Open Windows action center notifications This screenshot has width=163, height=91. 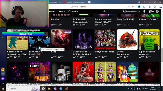[159, 89]
